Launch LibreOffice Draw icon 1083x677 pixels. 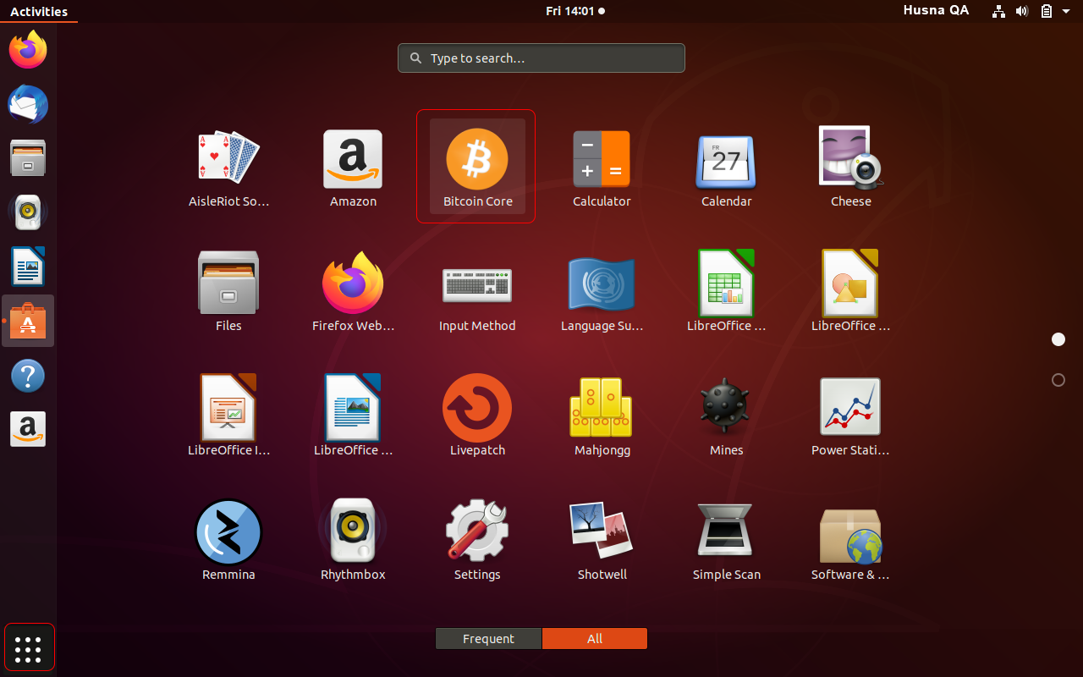(850, 292)
